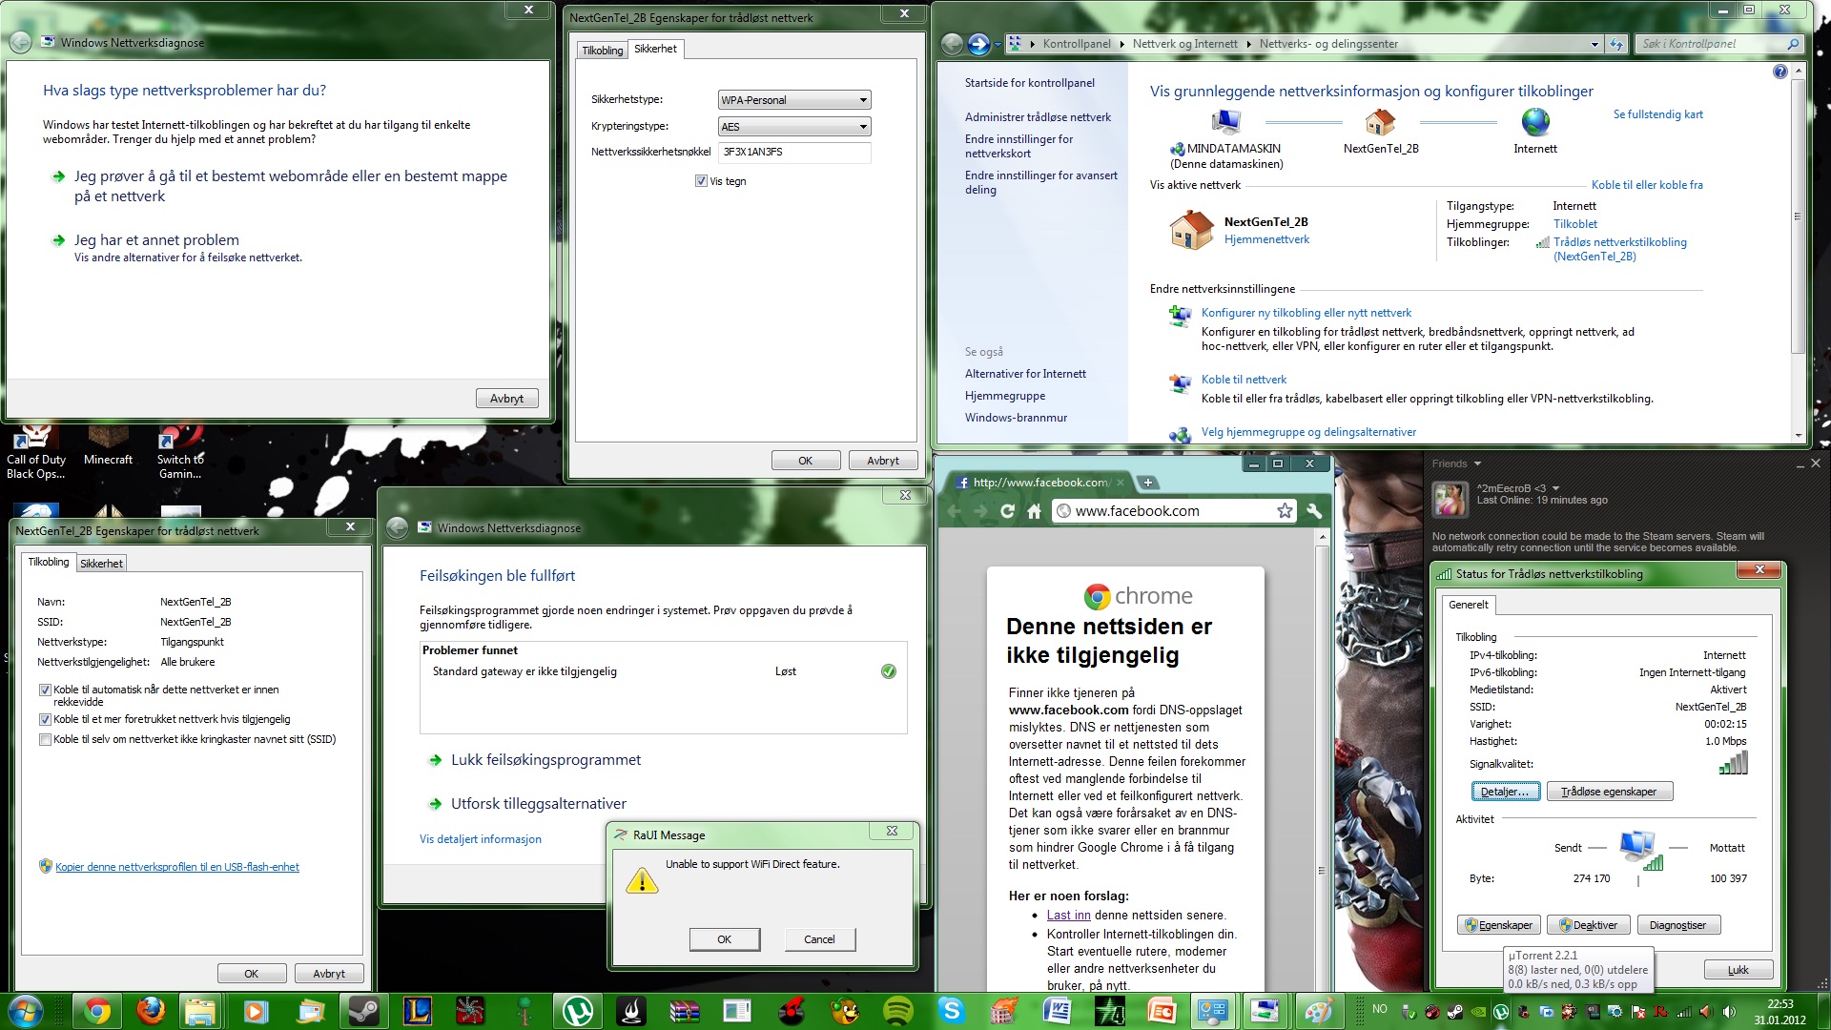Click the Minecraft desktop shortcut
The width and height of the screenshot is (1831, 1030).
108,445
